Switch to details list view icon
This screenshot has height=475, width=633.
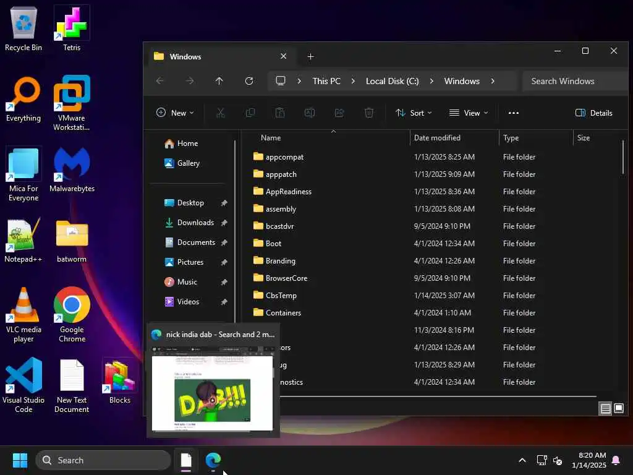pos(606,409)
